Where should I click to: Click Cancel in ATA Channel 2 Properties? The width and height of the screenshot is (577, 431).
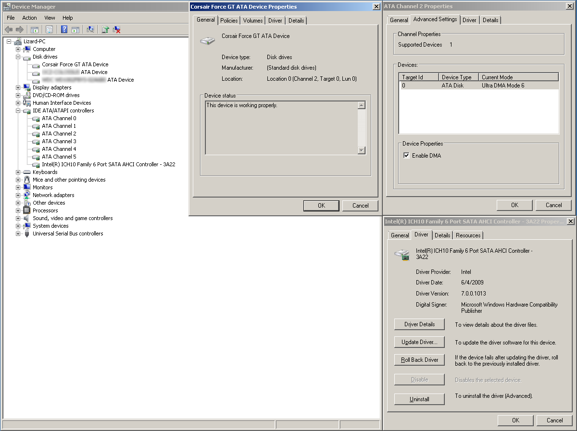click(x=553, y=205)
